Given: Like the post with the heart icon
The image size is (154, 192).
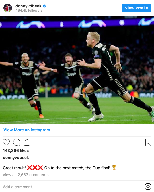Looking at the screenshot, I should click(6, 142).
